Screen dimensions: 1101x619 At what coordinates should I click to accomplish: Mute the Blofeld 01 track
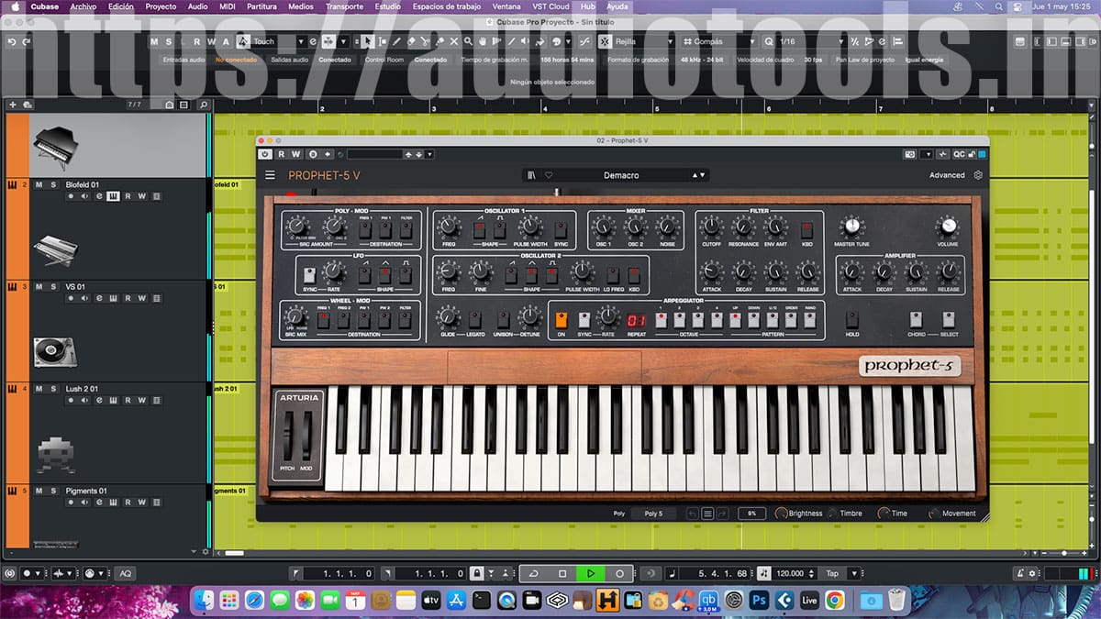coord(39,184)
